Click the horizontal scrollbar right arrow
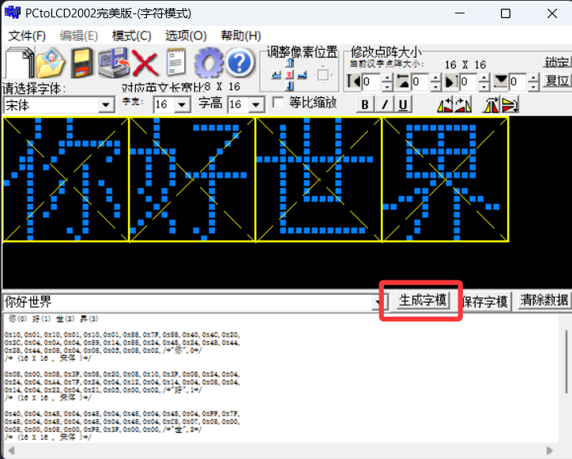 (x=549, y=451)
